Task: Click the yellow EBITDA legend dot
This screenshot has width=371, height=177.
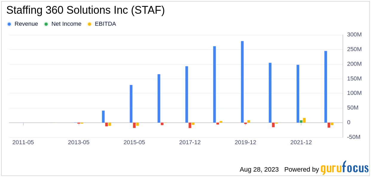Action: click(90, 24)
